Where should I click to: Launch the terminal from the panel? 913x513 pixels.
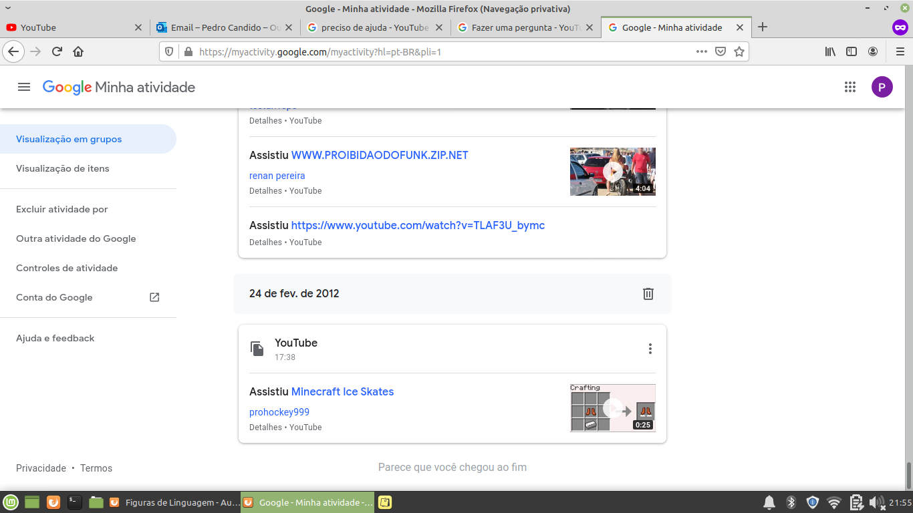coord(75,502)
